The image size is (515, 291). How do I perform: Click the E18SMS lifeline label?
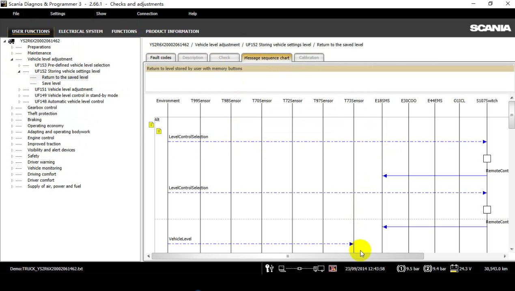click(x=382, y=101)
